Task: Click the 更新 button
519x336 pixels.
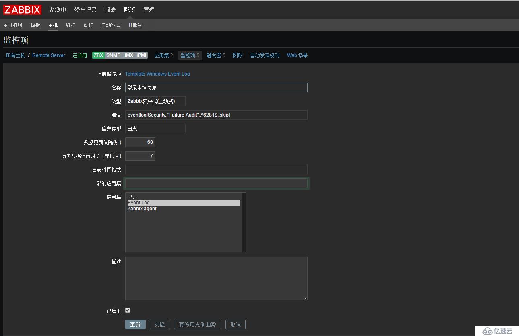Action: click(135, 324)
